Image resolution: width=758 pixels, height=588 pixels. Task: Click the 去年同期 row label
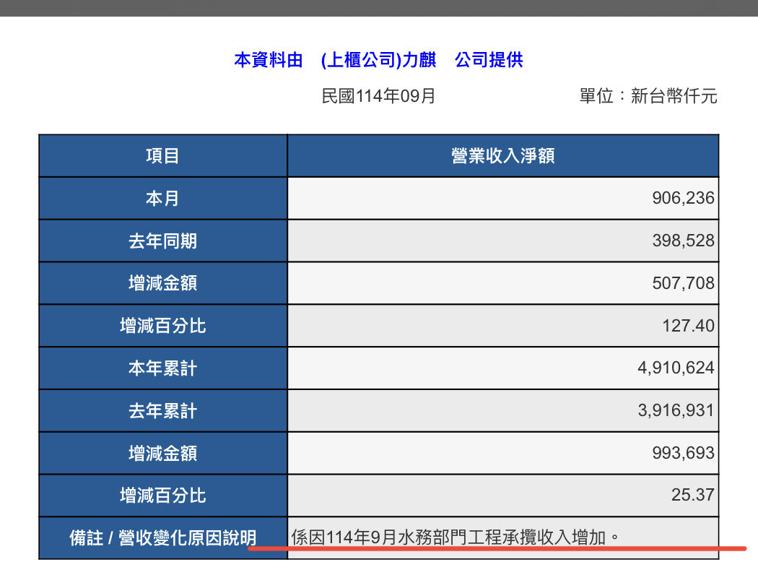(x=163, y=241)
